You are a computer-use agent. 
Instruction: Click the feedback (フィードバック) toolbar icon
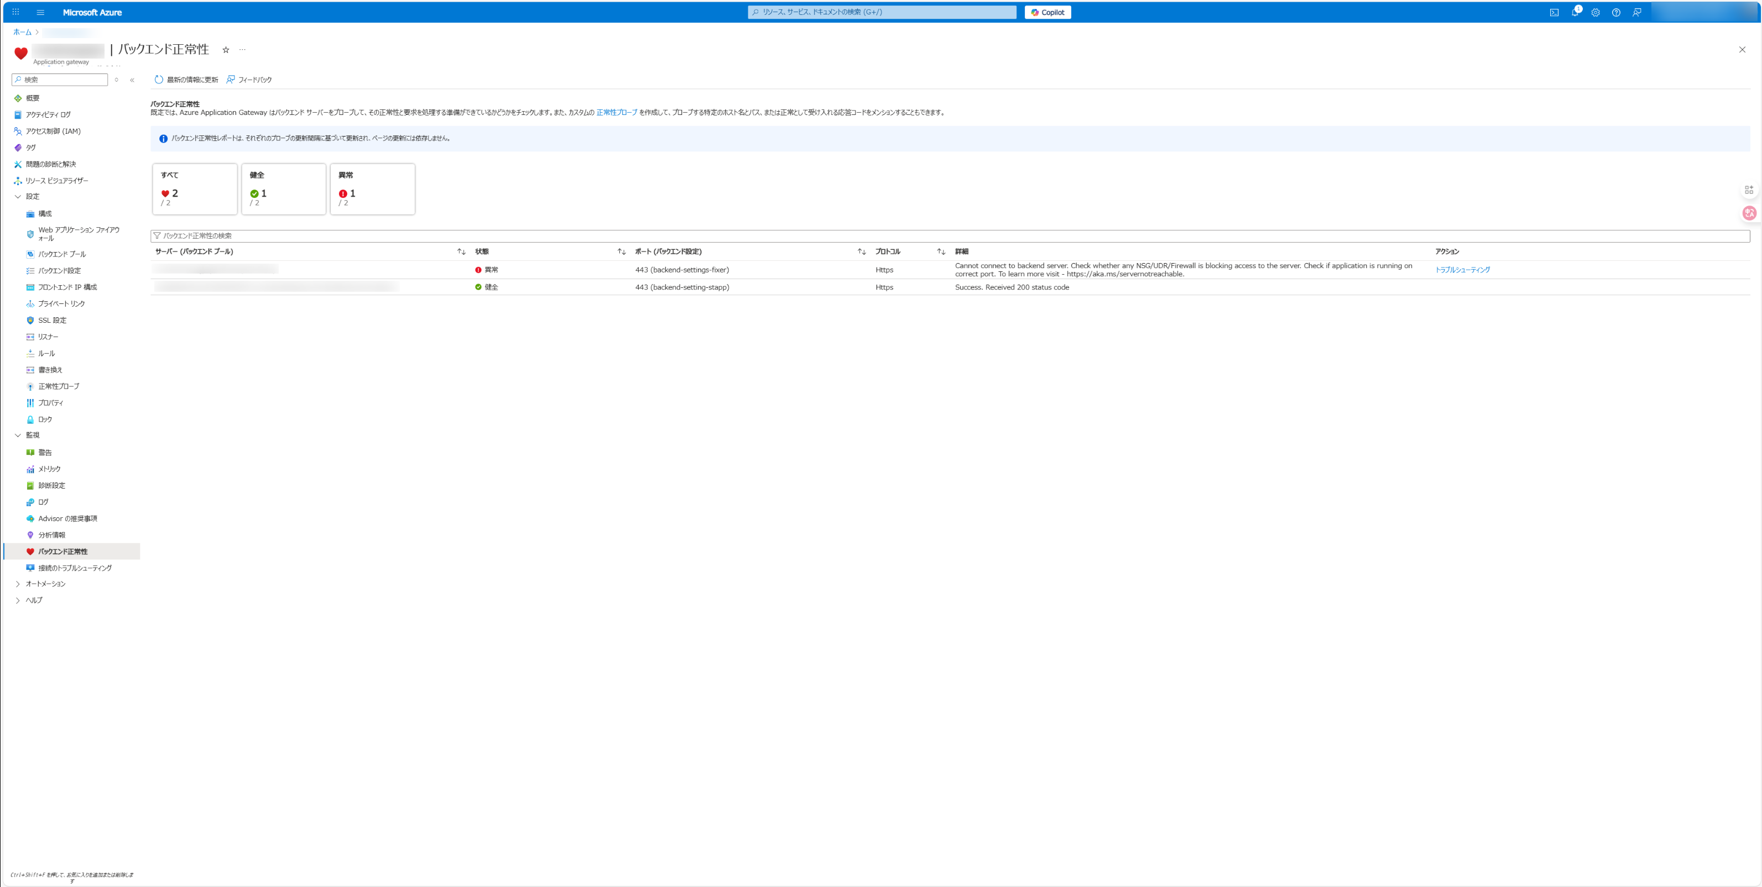[231, 80]
